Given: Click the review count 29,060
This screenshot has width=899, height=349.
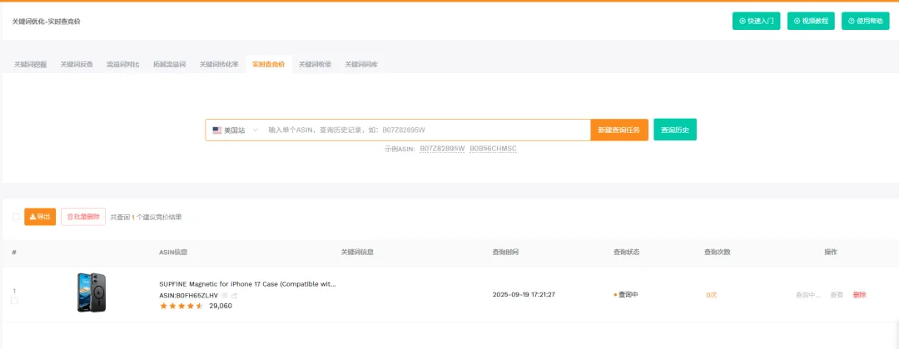Looking at the screenshot, I should pyautogui.click(x=221, y=306).
